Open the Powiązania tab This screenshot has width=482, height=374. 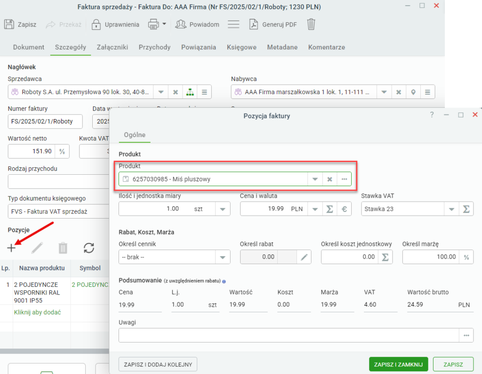[199, 47]
